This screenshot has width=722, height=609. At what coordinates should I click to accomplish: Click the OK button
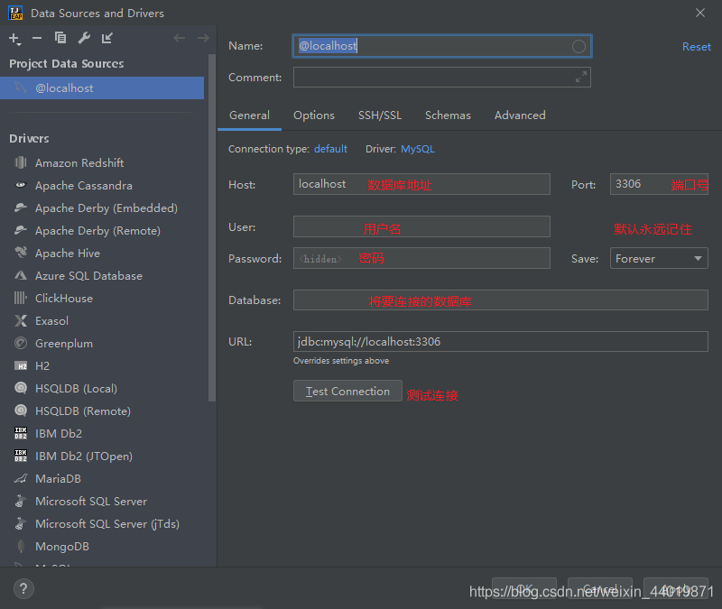524,589
